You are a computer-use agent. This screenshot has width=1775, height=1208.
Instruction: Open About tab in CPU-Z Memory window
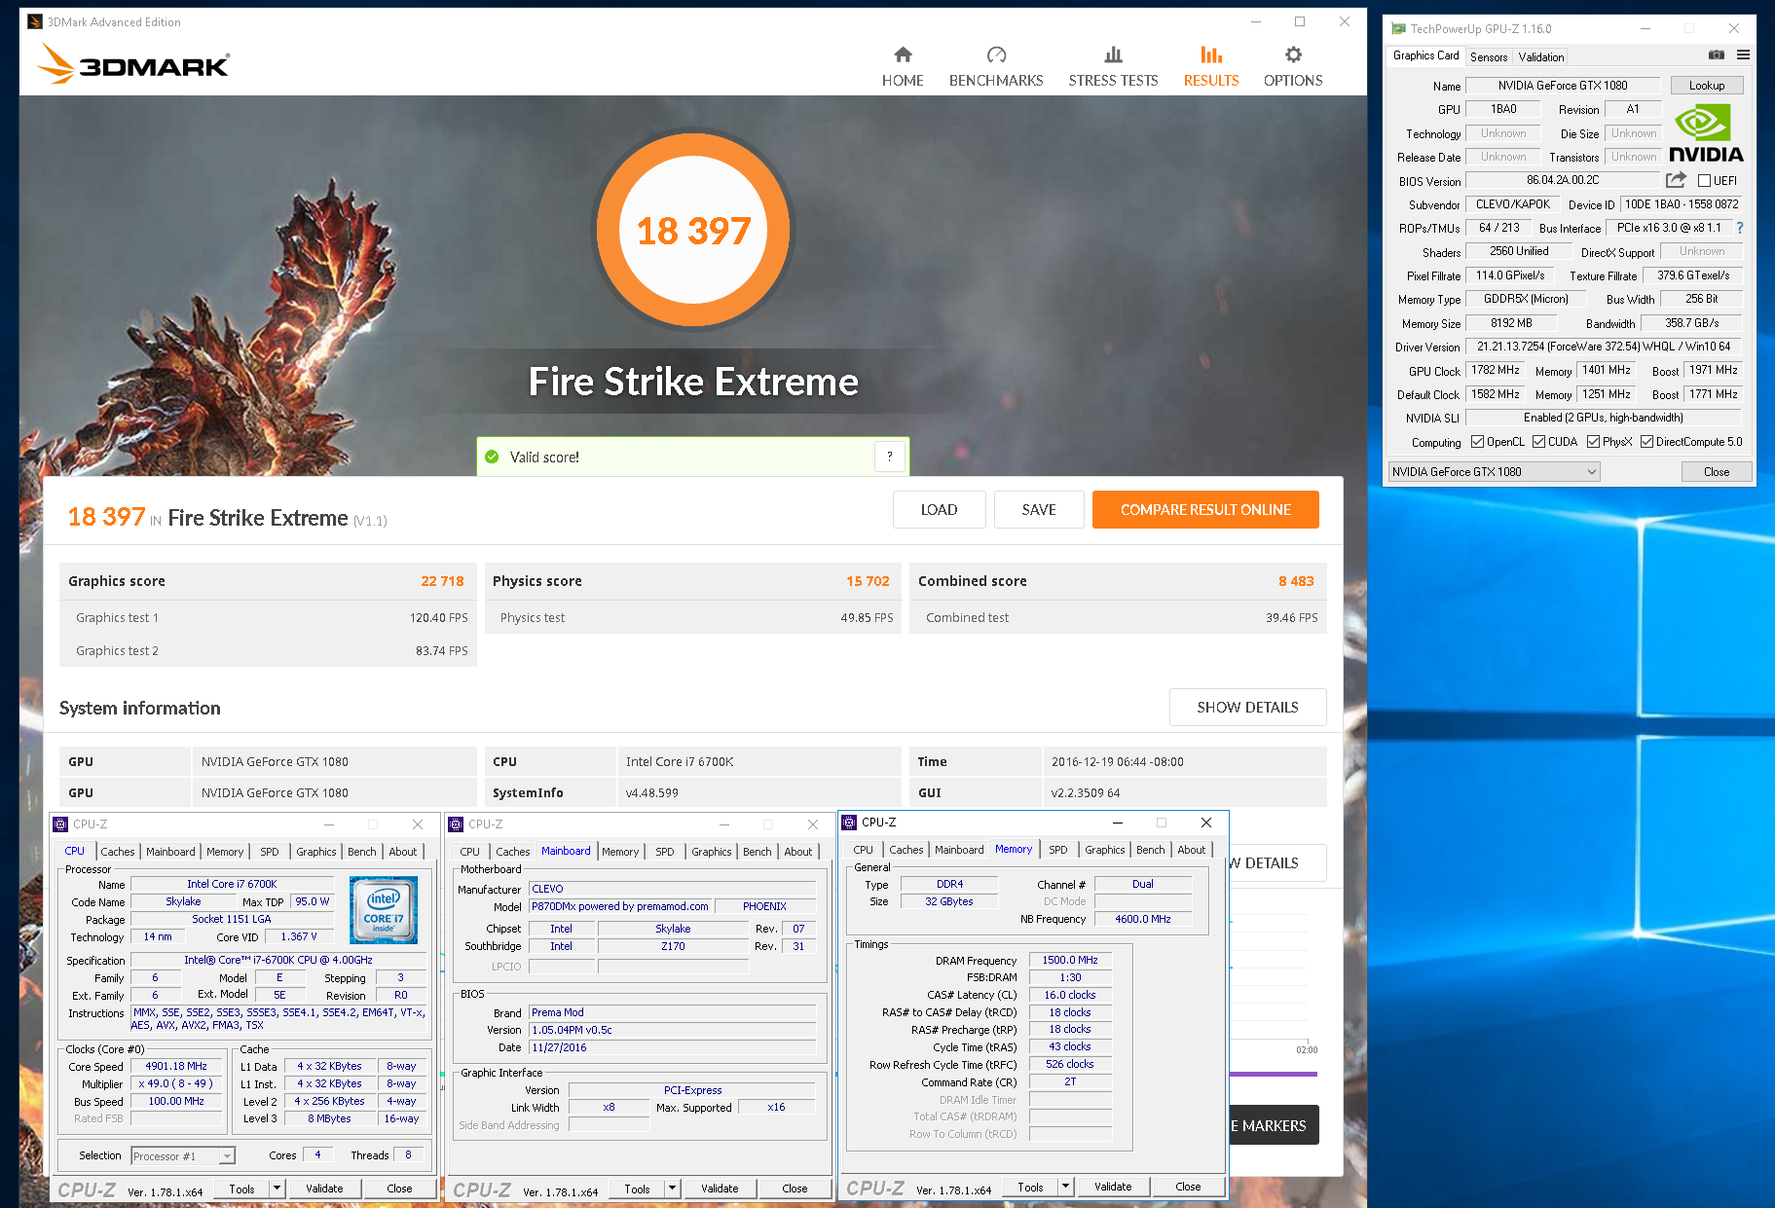(1191, 850)
